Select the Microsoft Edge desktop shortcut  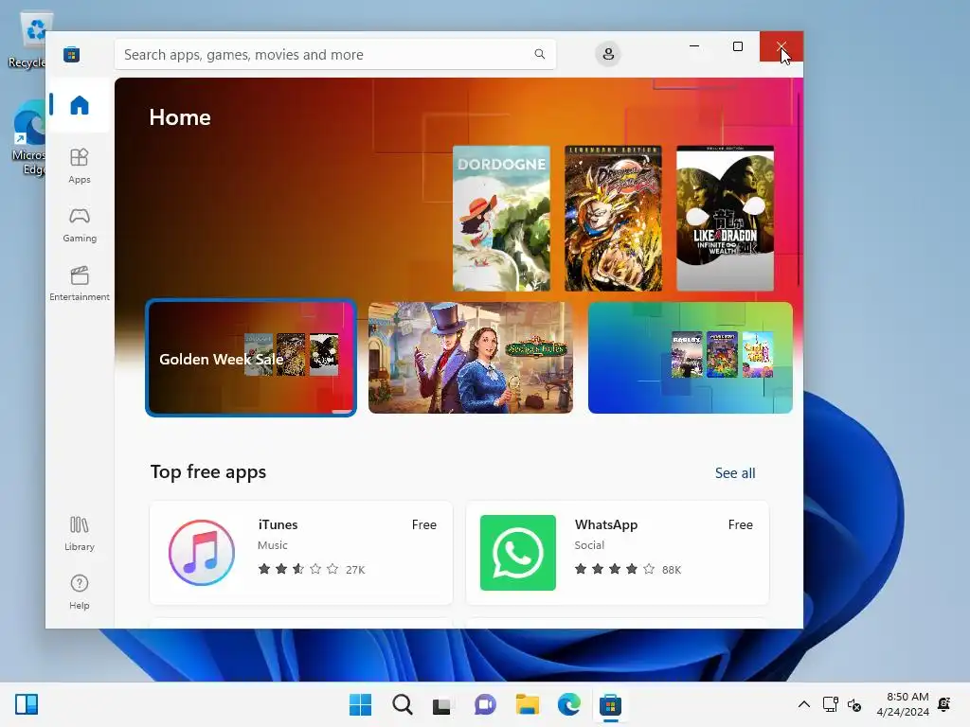[x=27, y=138]
